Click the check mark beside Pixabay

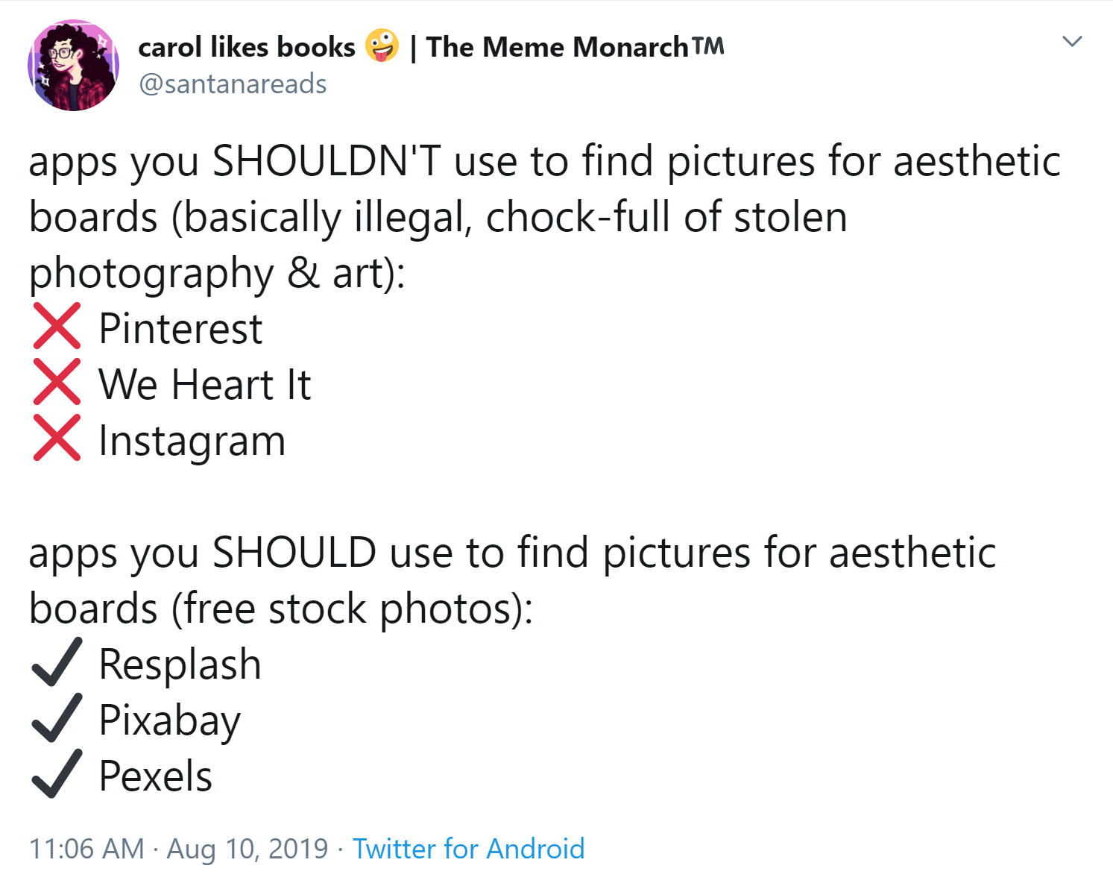tap(57, 718)
